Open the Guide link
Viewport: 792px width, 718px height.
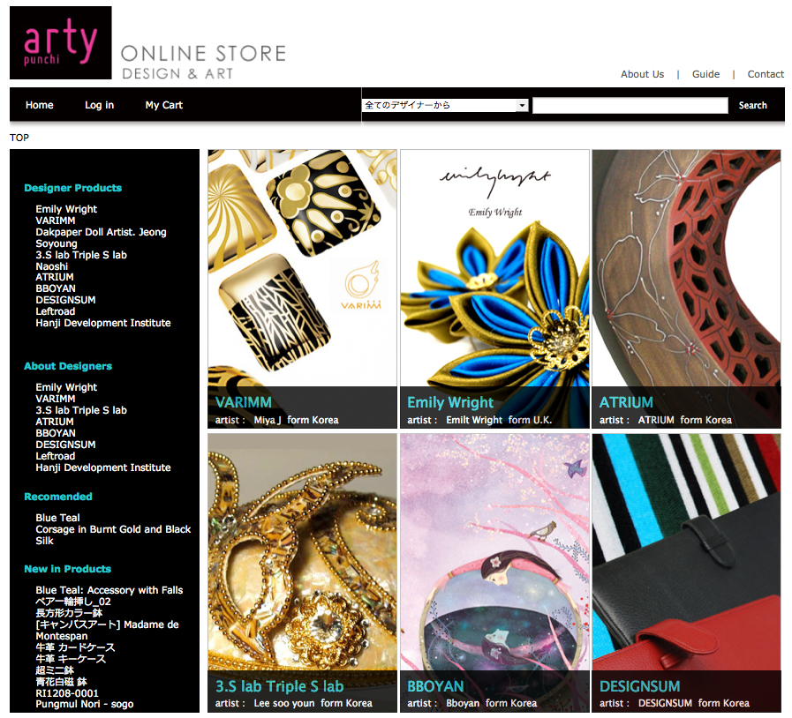click(x=705, y=74)
